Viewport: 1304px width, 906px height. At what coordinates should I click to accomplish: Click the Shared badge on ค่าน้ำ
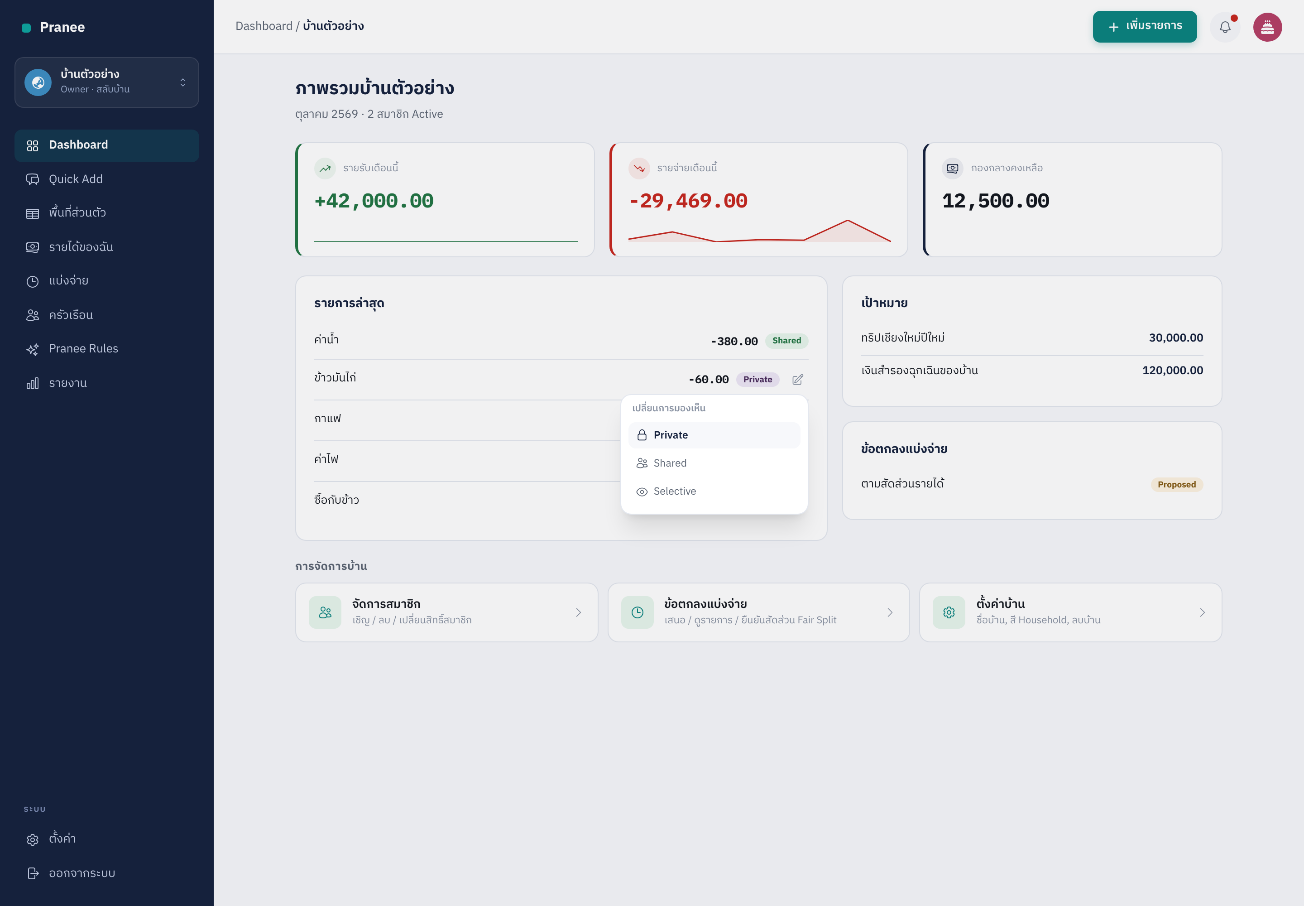click(x=786, y=341)
